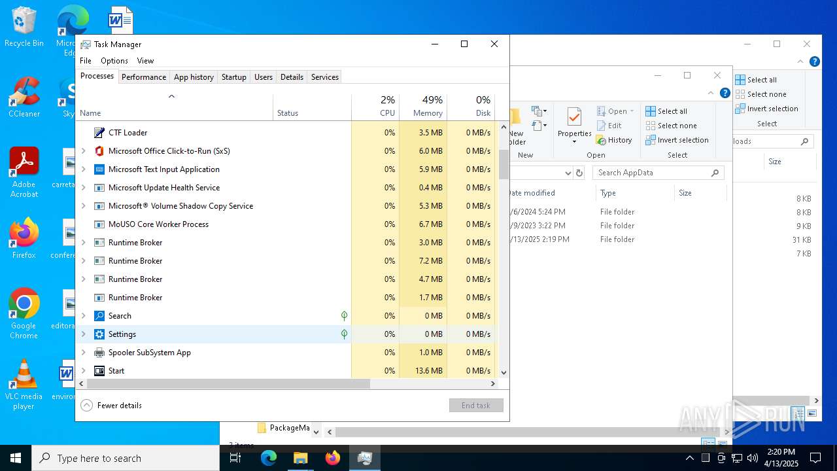The width and height of the screenshot is (837, 471).
Task: Expand the Volume Shadow Copy Service process
Action: point(83,206)
